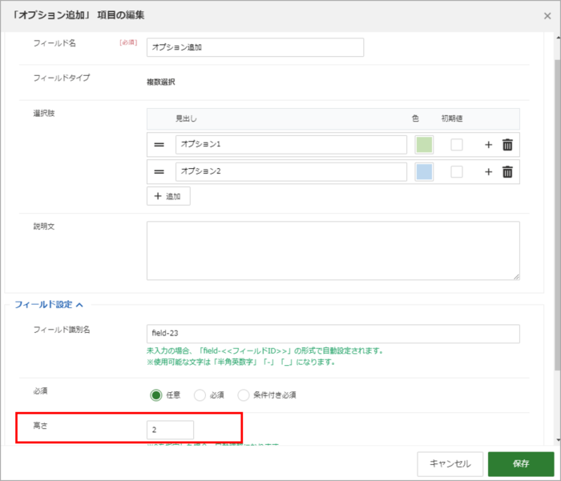The height and width of the screenshot is (481, 561).
Task: Select the 条件付き必須 radio button
Action: pos(244,395)
